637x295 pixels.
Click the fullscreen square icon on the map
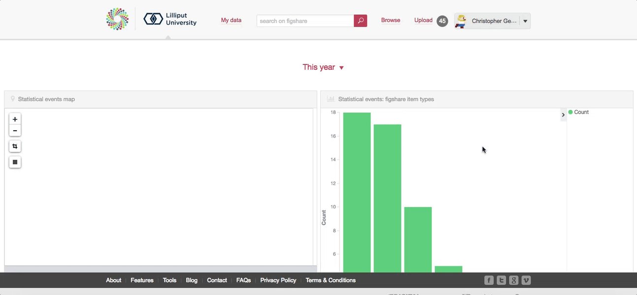[x=15, y=162]
